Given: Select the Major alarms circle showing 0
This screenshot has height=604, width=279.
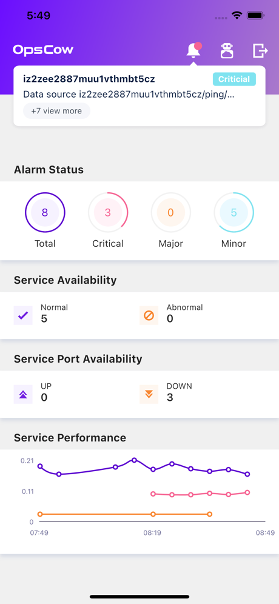Looking at the screenshot, I should (170, 212).
